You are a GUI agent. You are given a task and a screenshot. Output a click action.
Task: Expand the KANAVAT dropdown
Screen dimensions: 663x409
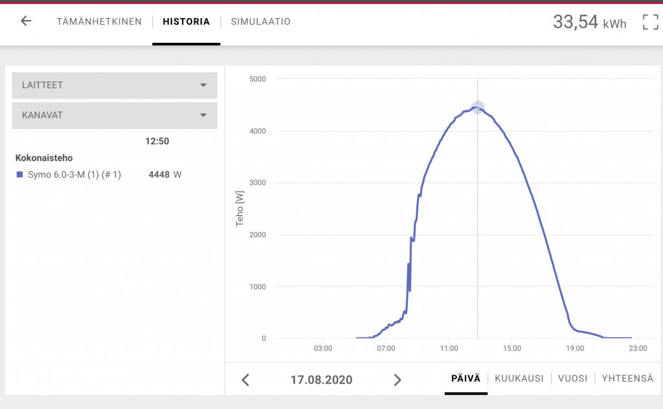tap(114, 115)
